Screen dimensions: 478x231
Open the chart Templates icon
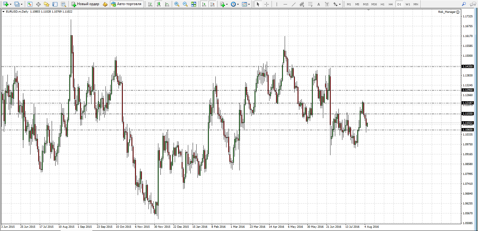click(244, 4)
